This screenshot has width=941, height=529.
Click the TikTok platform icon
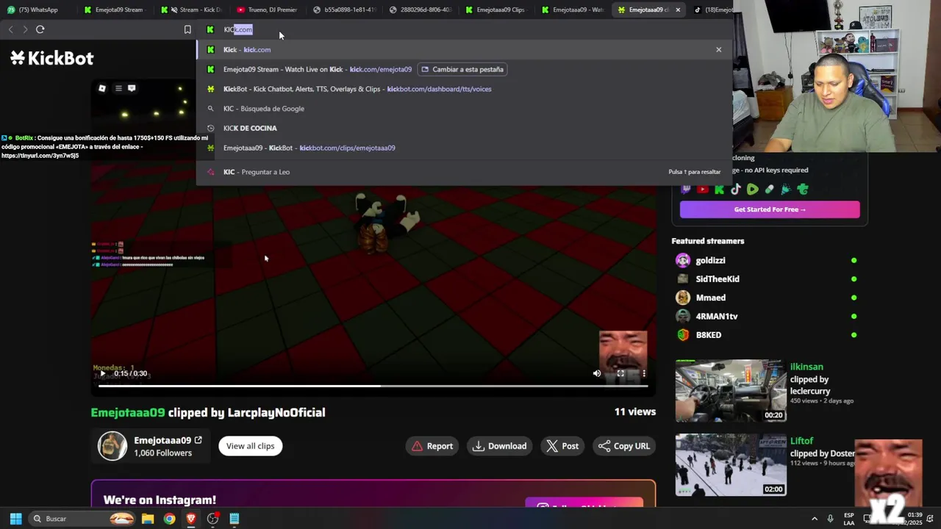click(736, 189)
